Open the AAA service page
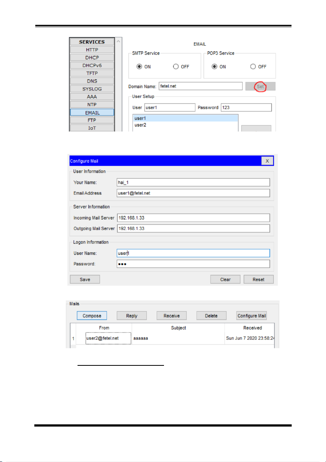Screen dimensions: 326x462 92,97
